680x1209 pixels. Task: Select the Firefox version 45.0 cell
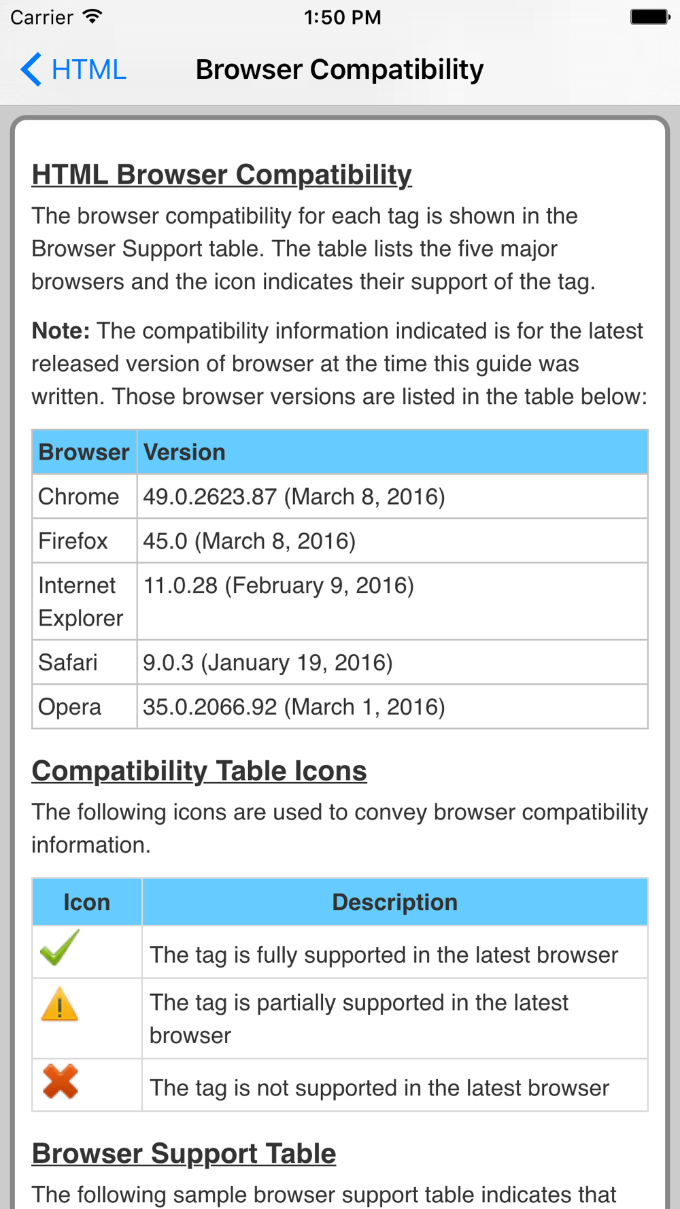392,541
